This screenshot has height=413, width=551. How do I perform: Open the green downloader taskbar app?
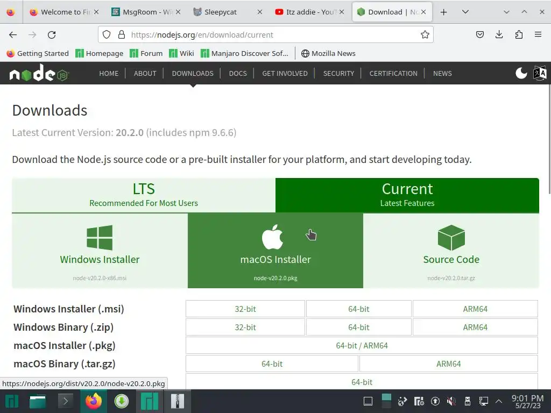coord(121,401)
